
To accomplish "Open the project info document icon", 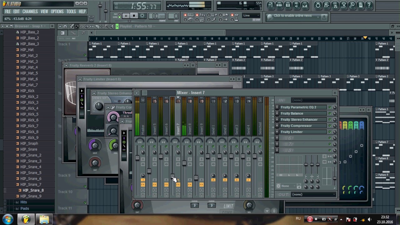I will [x=361, y=5].
